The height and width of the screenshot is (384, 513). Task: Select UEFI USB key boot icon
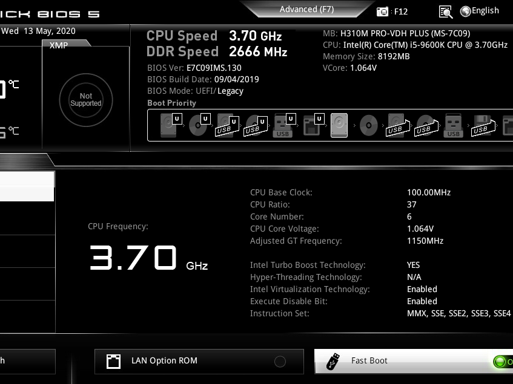coord(284,125)
